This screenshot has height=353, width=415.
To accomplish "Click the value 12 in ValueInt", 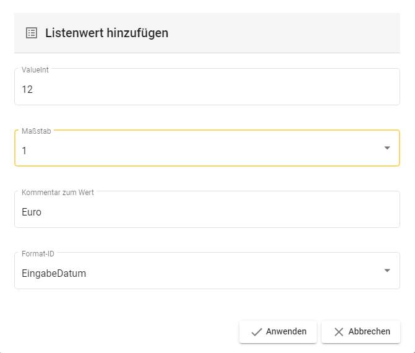I will point(27,89).
